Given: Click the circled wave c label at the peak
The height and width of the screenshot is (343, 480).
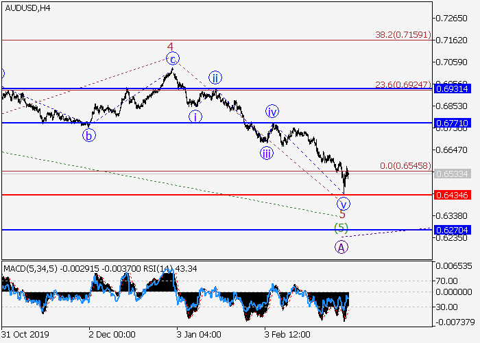Looking at the screenshot, I should [173, 58].
